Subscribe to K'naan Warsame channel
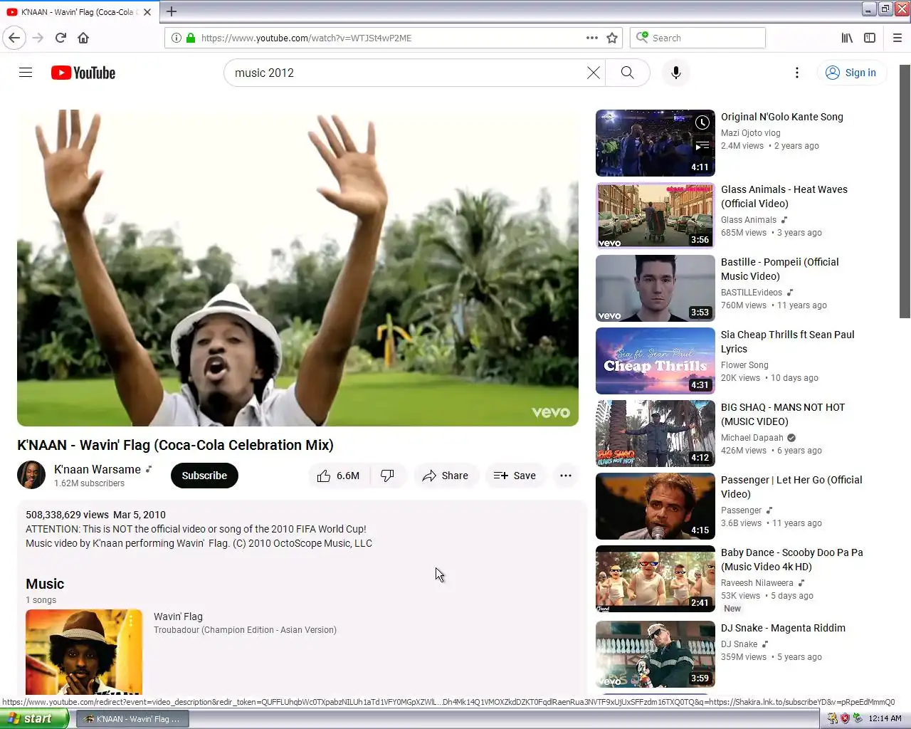The width and height of the screenshot is (911, 729). tap(204, 476)
